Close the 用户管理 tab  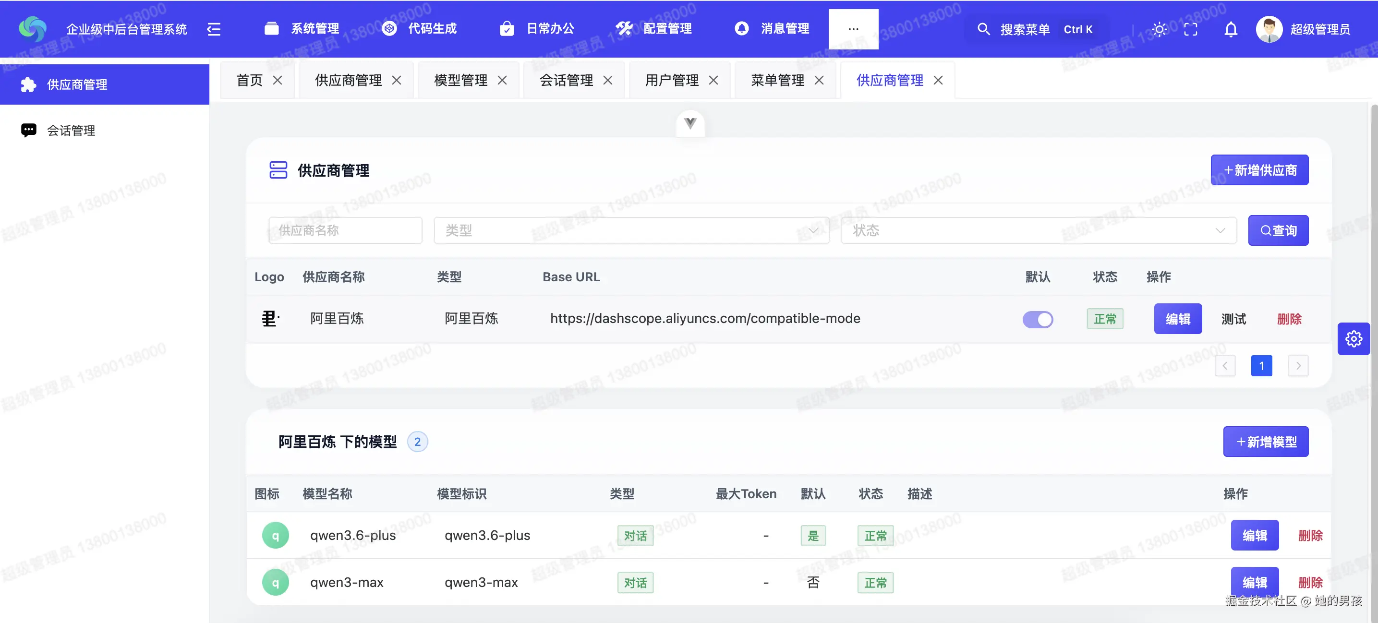click(x=713, y=80)
